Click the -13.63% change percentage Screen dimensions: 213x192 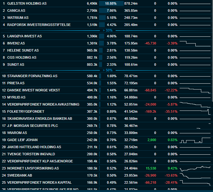pyautogui.click(x=171, y=175)
